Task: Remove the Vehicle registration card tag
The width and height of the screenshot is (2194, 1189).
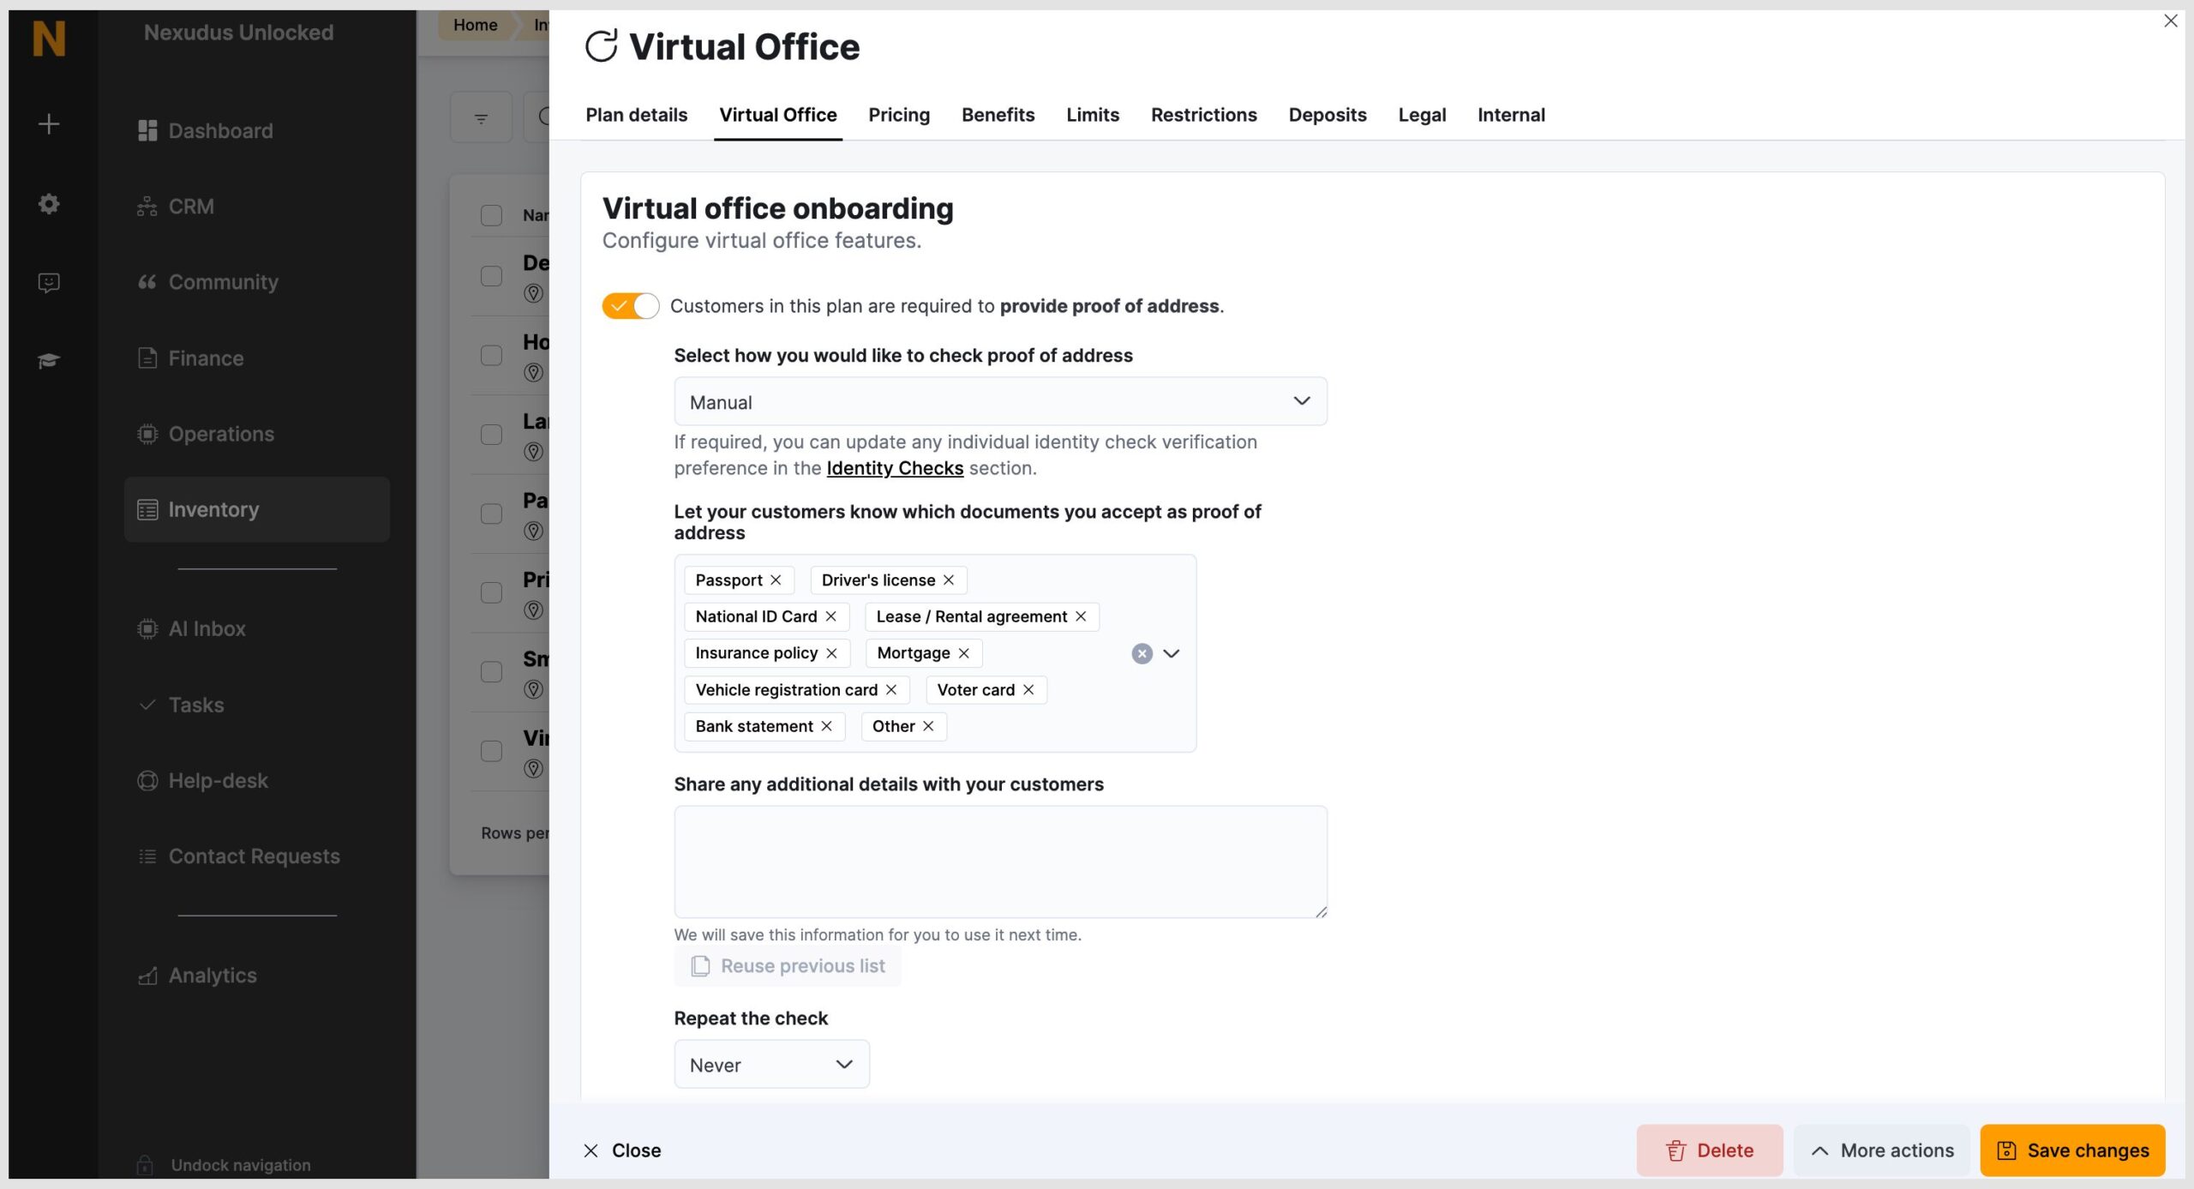Action: [x=891, y=690]
